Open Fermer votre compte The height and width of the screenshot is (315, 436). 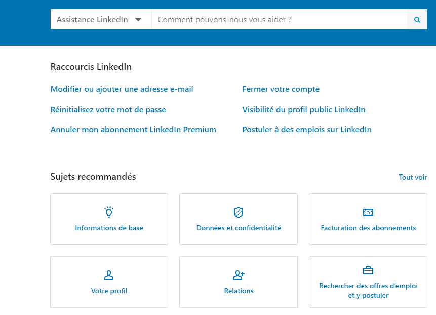[281, 89]
